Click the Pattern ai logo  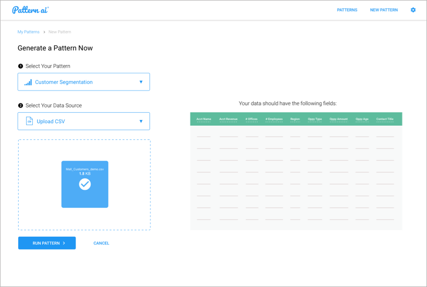click(30, 10)
